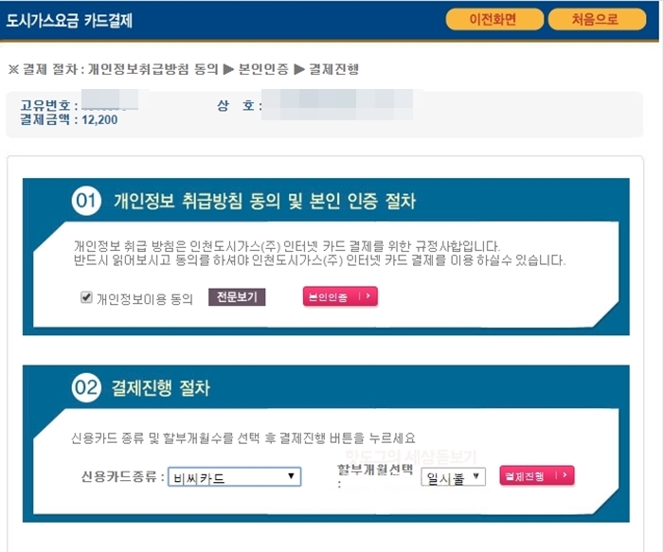Click the 이전화면 button
The width and height of the screenshot is (663, 552).
[x=494, y=20]
